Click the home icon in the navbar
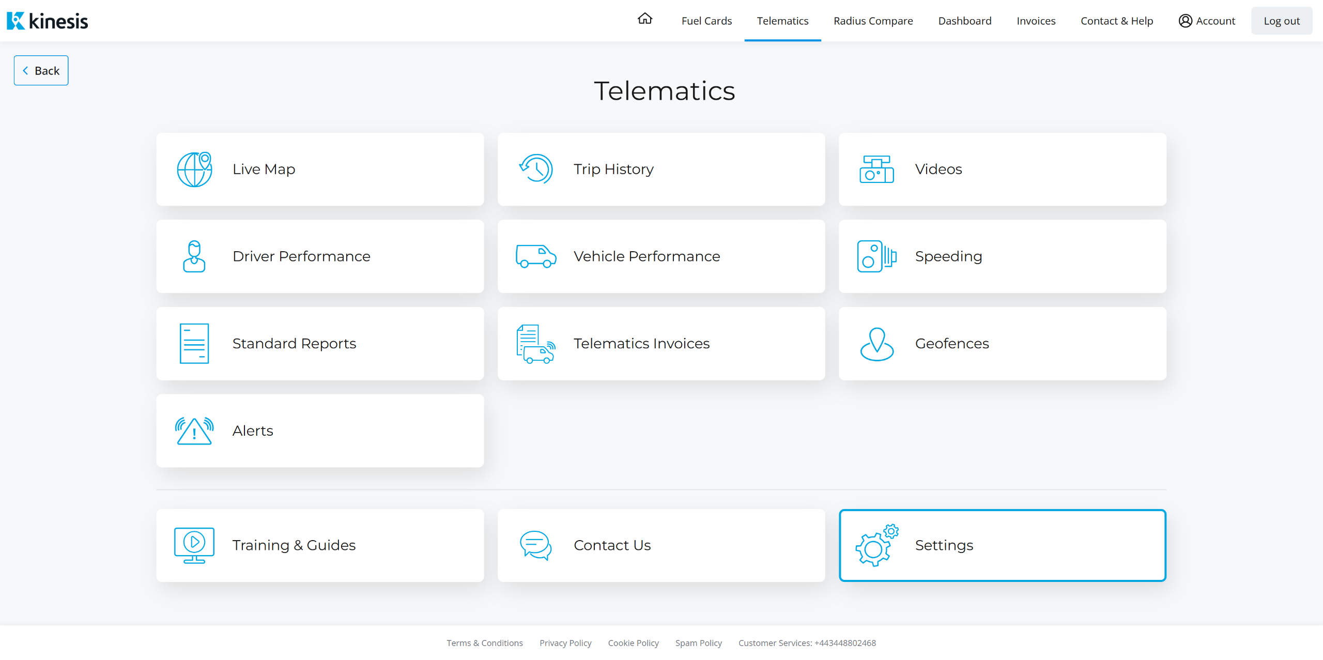The width and height of the screenshot is (1323, 660). (x=644, y=19)
